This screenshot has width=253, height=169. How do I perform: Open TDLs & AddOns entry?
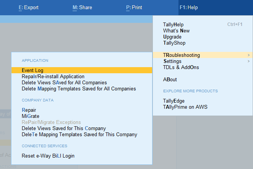click(x=181, y=68)
